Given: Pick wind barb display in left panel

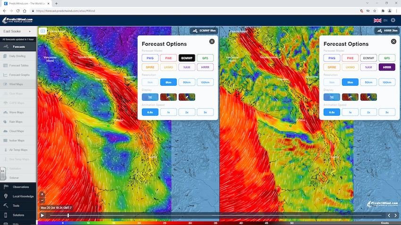Looking at the screenshot, I should pyautogui.click(x=168, y=97).
